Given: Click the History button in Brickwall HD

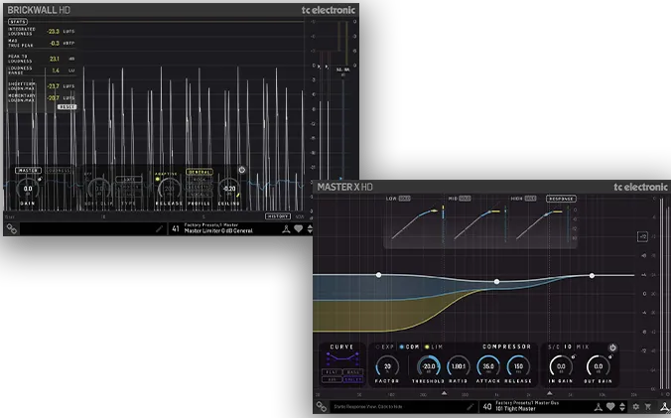Looking at the screenshot, I should (x=277, y=216).
